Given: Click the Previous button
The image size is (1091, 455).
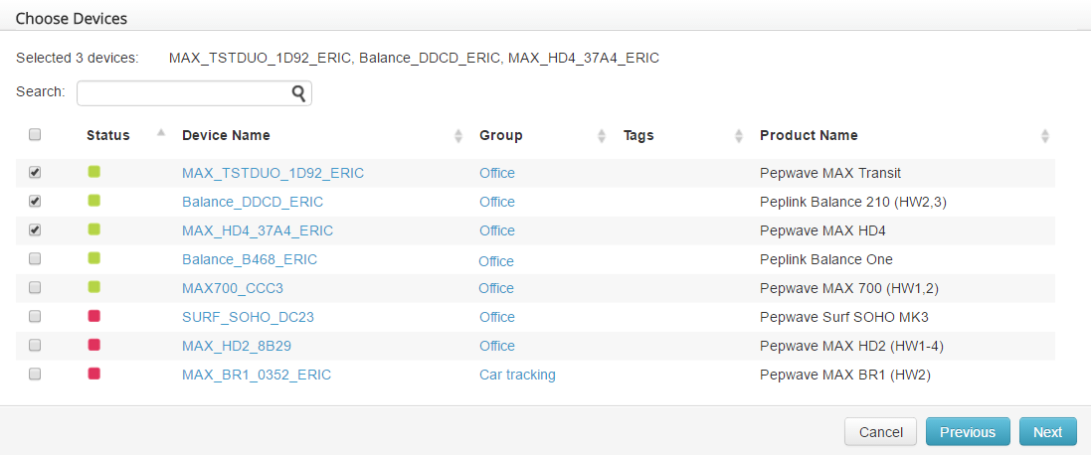Looking at the screenshot, I should point(967,432).
